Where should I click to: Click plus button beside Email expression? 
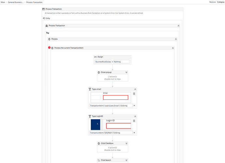coord(134,106)
